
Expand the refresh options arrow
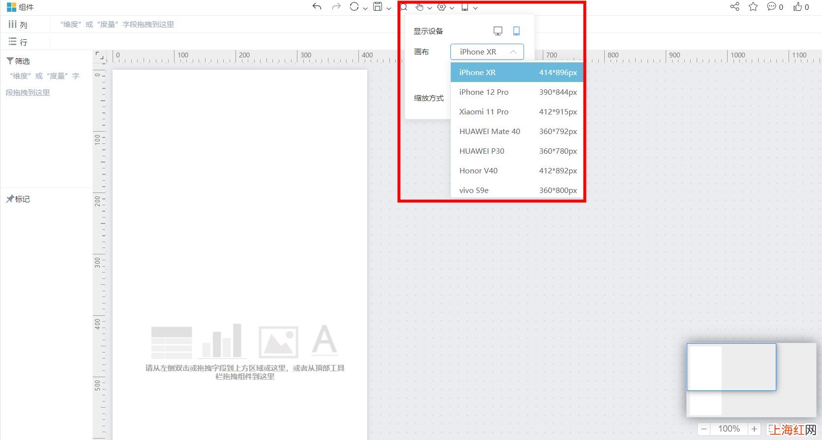pos(365,8)
